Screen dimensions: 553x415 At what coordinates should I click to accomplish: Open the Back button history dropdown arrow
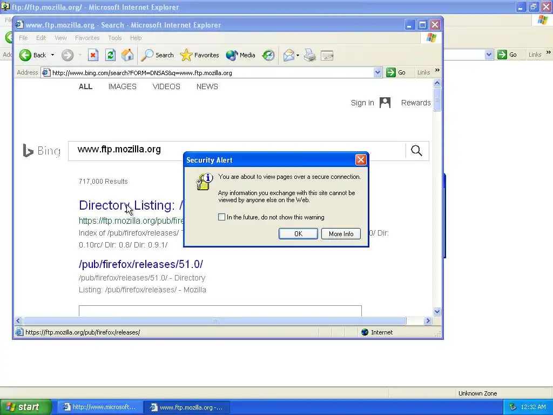pyautogui.click(x=52, y=55)
